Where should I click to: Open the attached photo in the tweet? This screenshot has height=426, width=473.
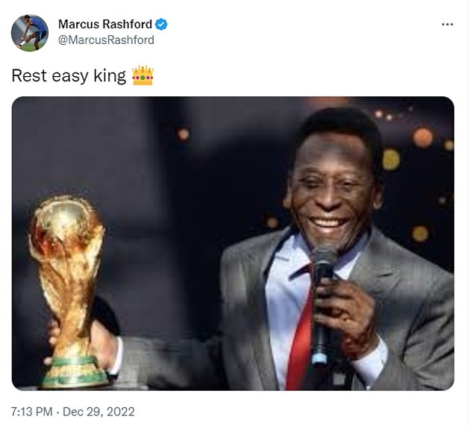pos(233,243)
